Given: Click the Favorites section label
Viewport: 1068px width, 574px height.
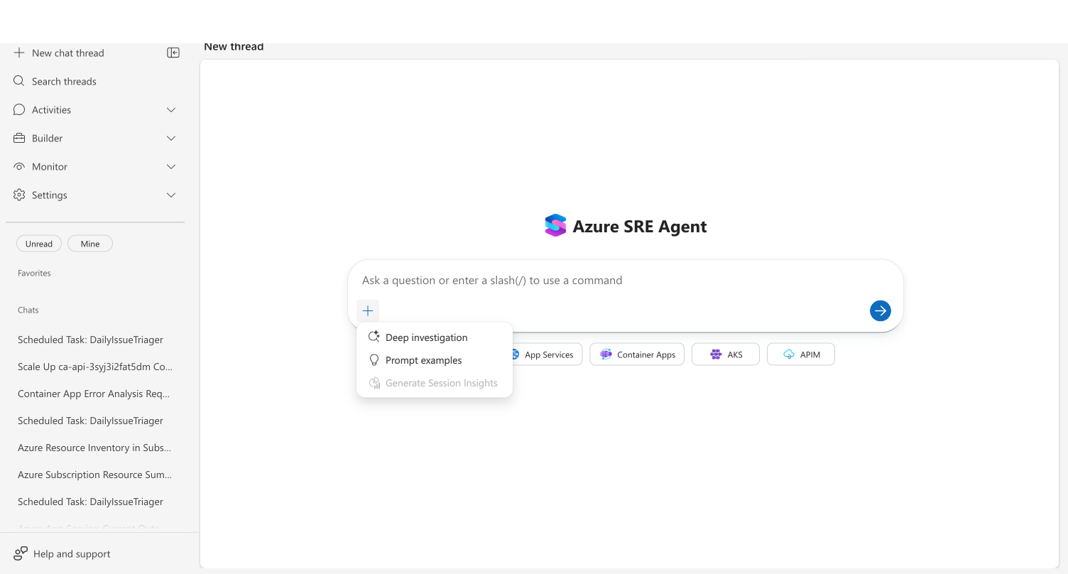Looking at the screenshot, I should pos(34,273).
